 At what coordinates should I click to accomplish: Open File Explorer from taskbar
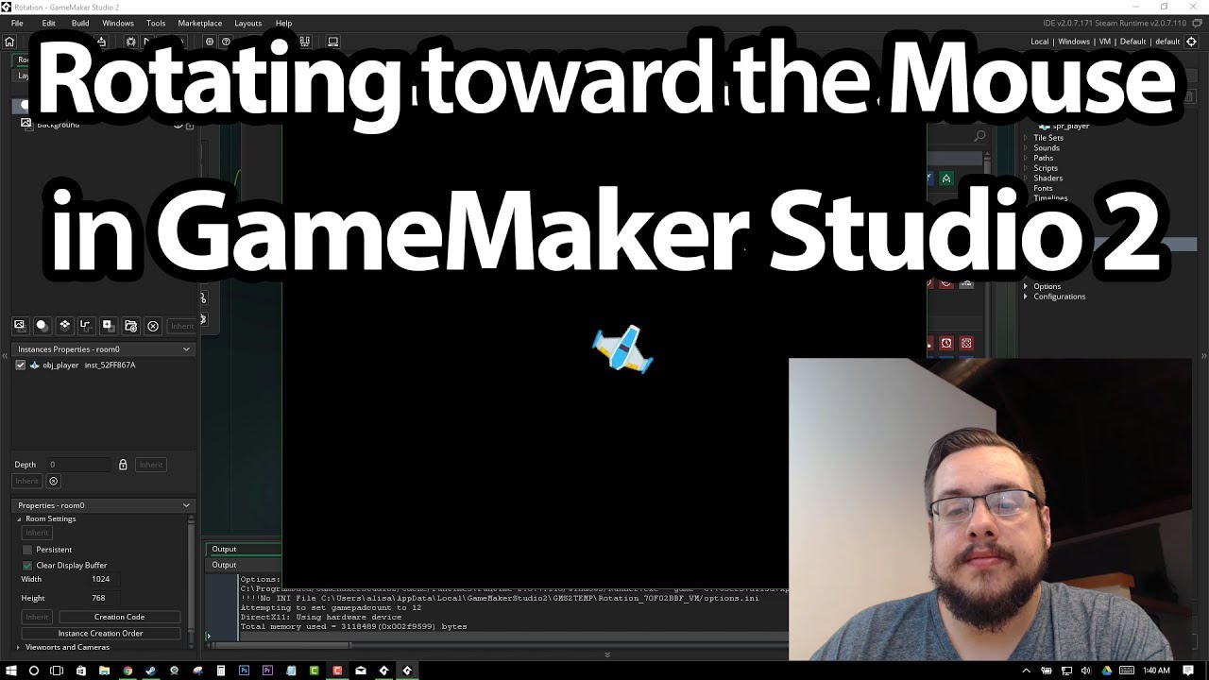[104, 671]
